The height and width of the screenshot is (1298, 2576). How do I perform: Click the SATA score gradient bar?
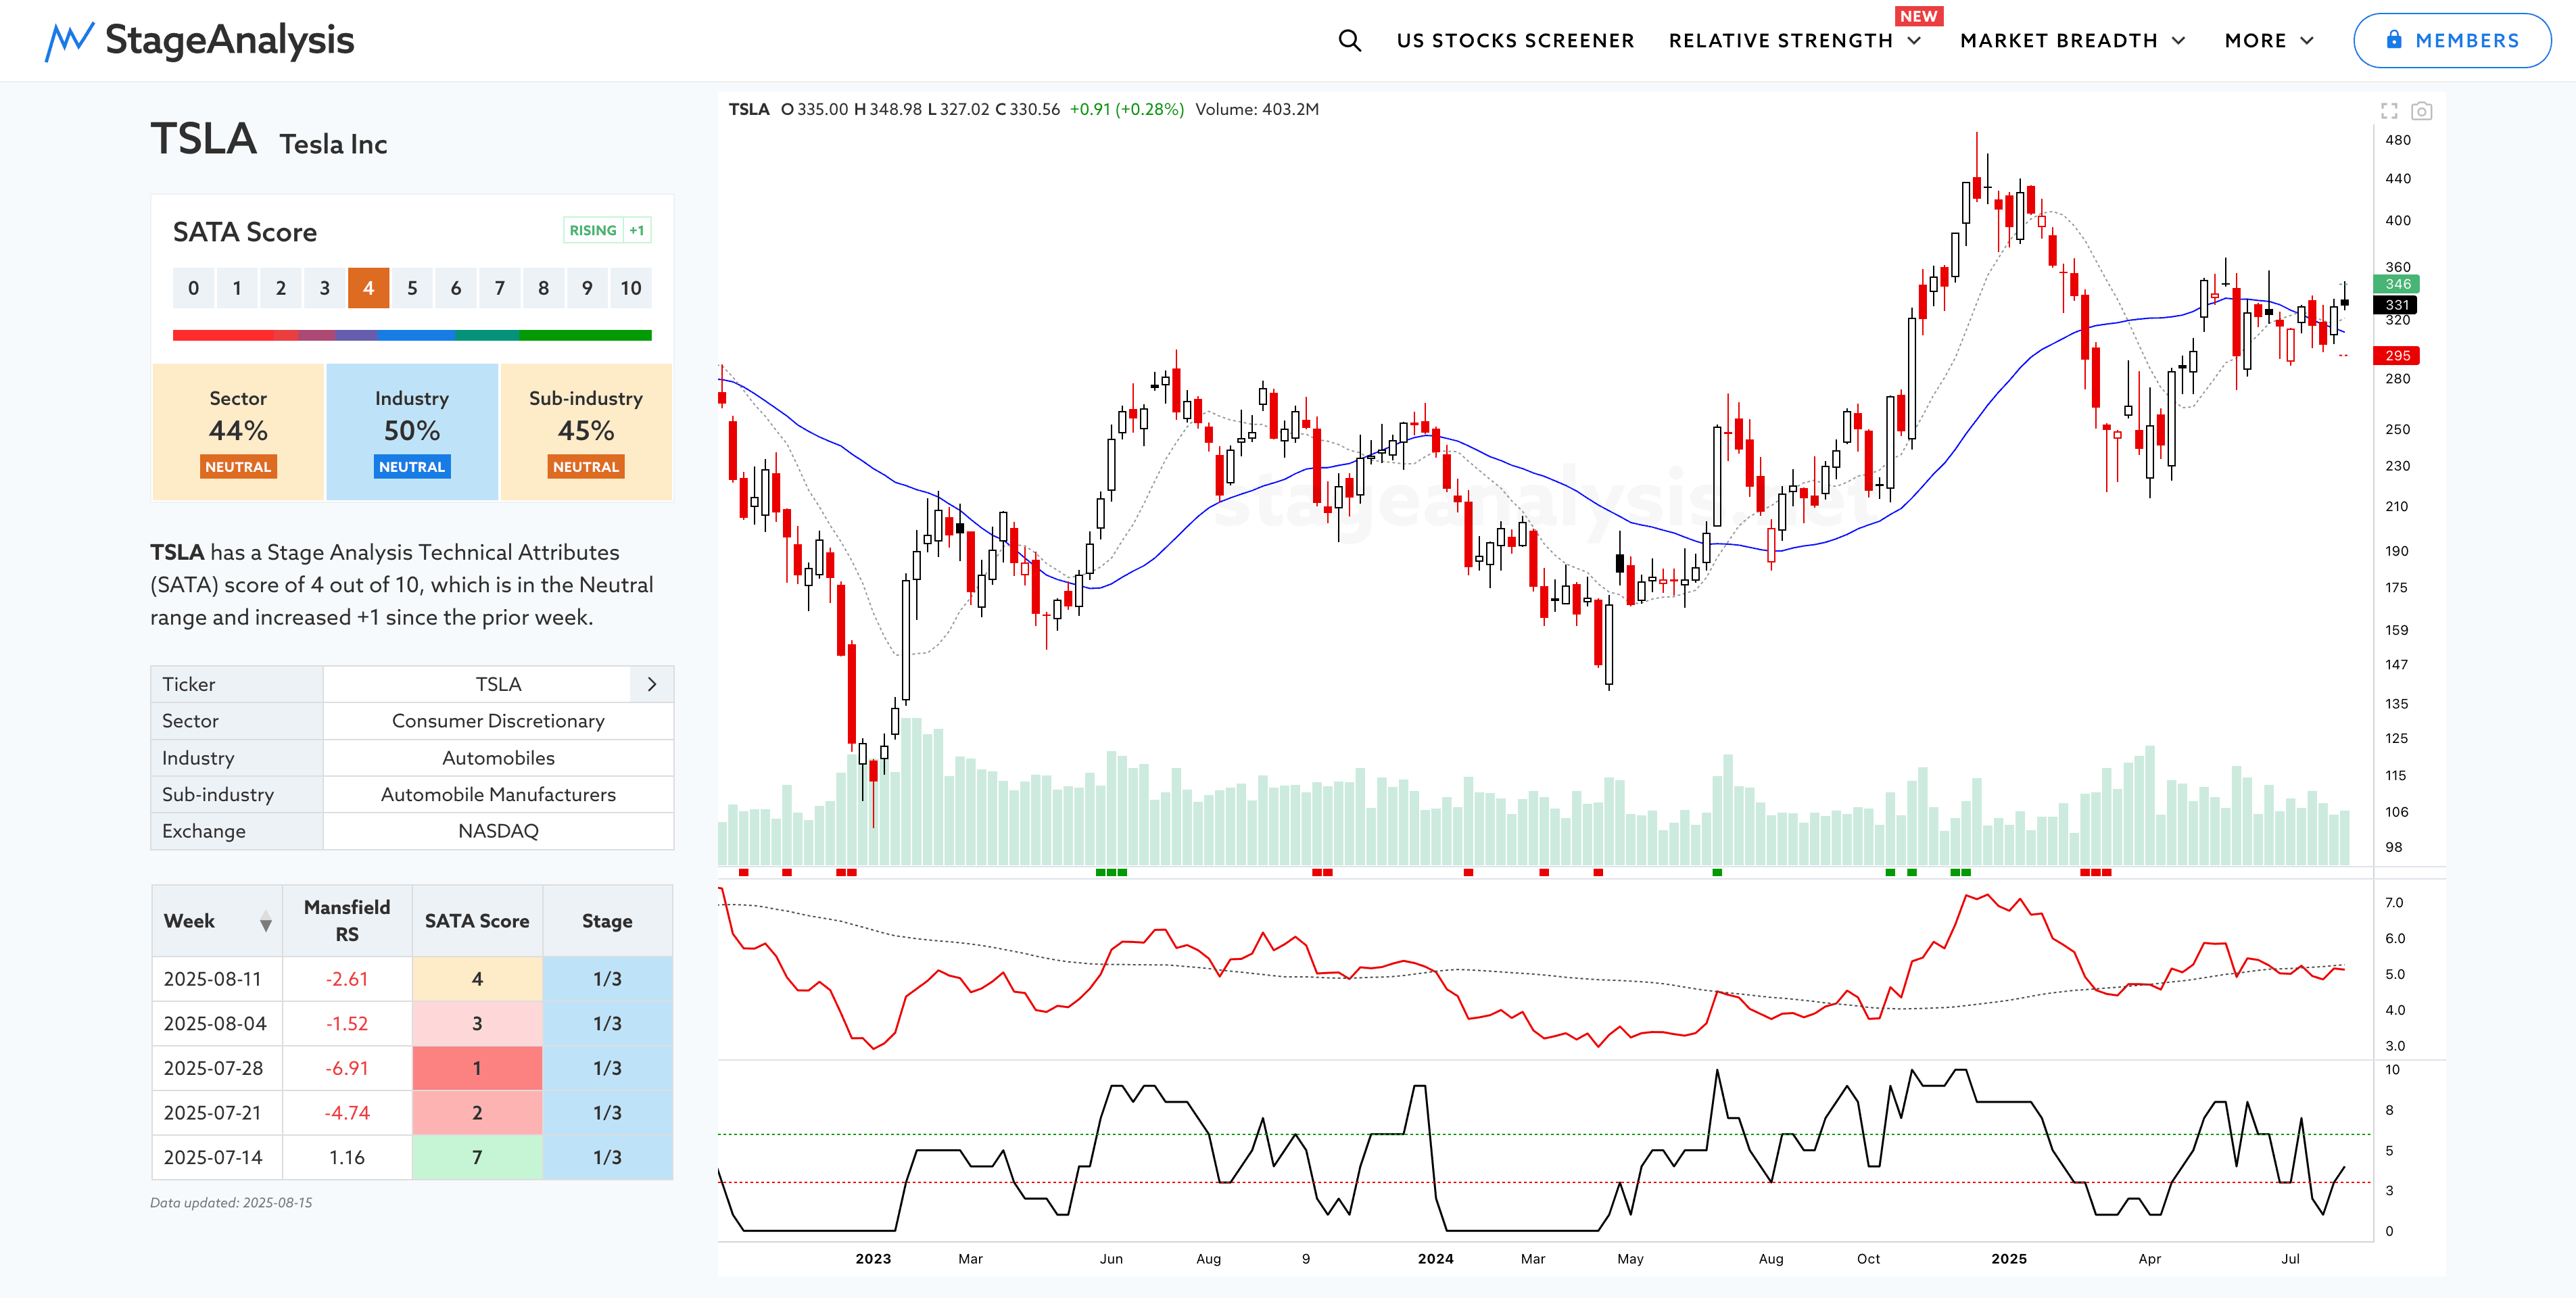click(x=412, y=336)
